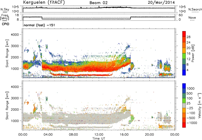Viewport: 202px width, 140px height.
Task: Click the "Velocity [m s-1]" colorbar label
Action: point(199,105)
